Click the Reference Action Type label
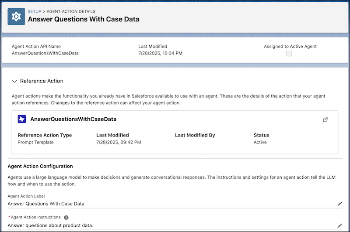 tap(45, 135)
